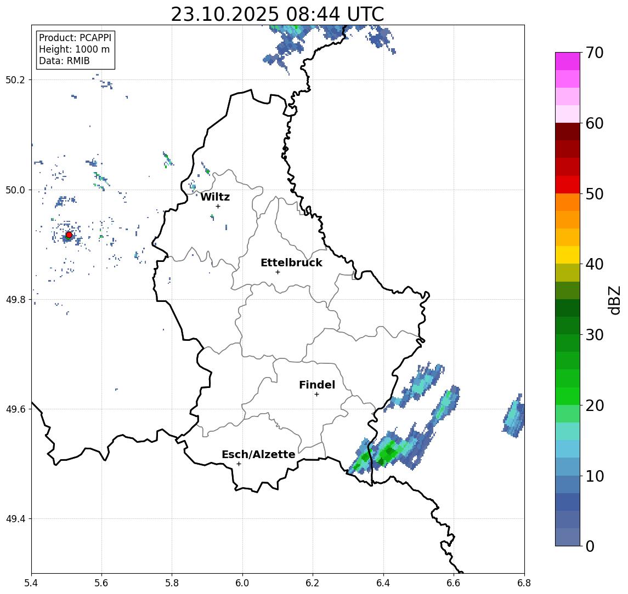Click the longitude tick label 6.2

tap(313, 583)
